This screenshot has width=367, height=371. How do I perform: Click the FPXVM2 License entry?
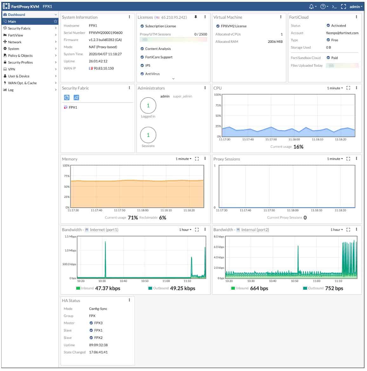click(231, 26)
